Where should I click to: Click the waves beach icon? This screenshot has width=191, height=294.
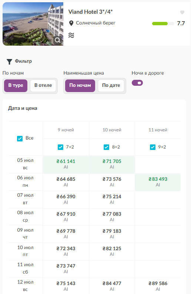[71, 35]
